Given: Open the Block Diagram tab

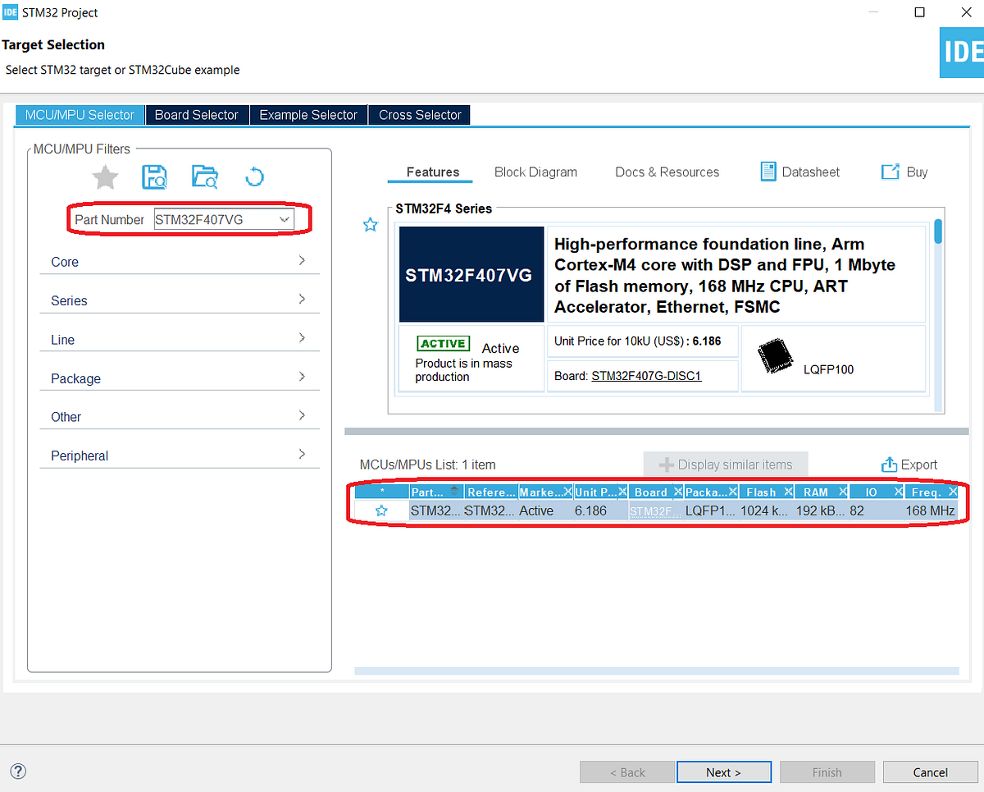Looking at the screenshot, I should click(535, 172).
